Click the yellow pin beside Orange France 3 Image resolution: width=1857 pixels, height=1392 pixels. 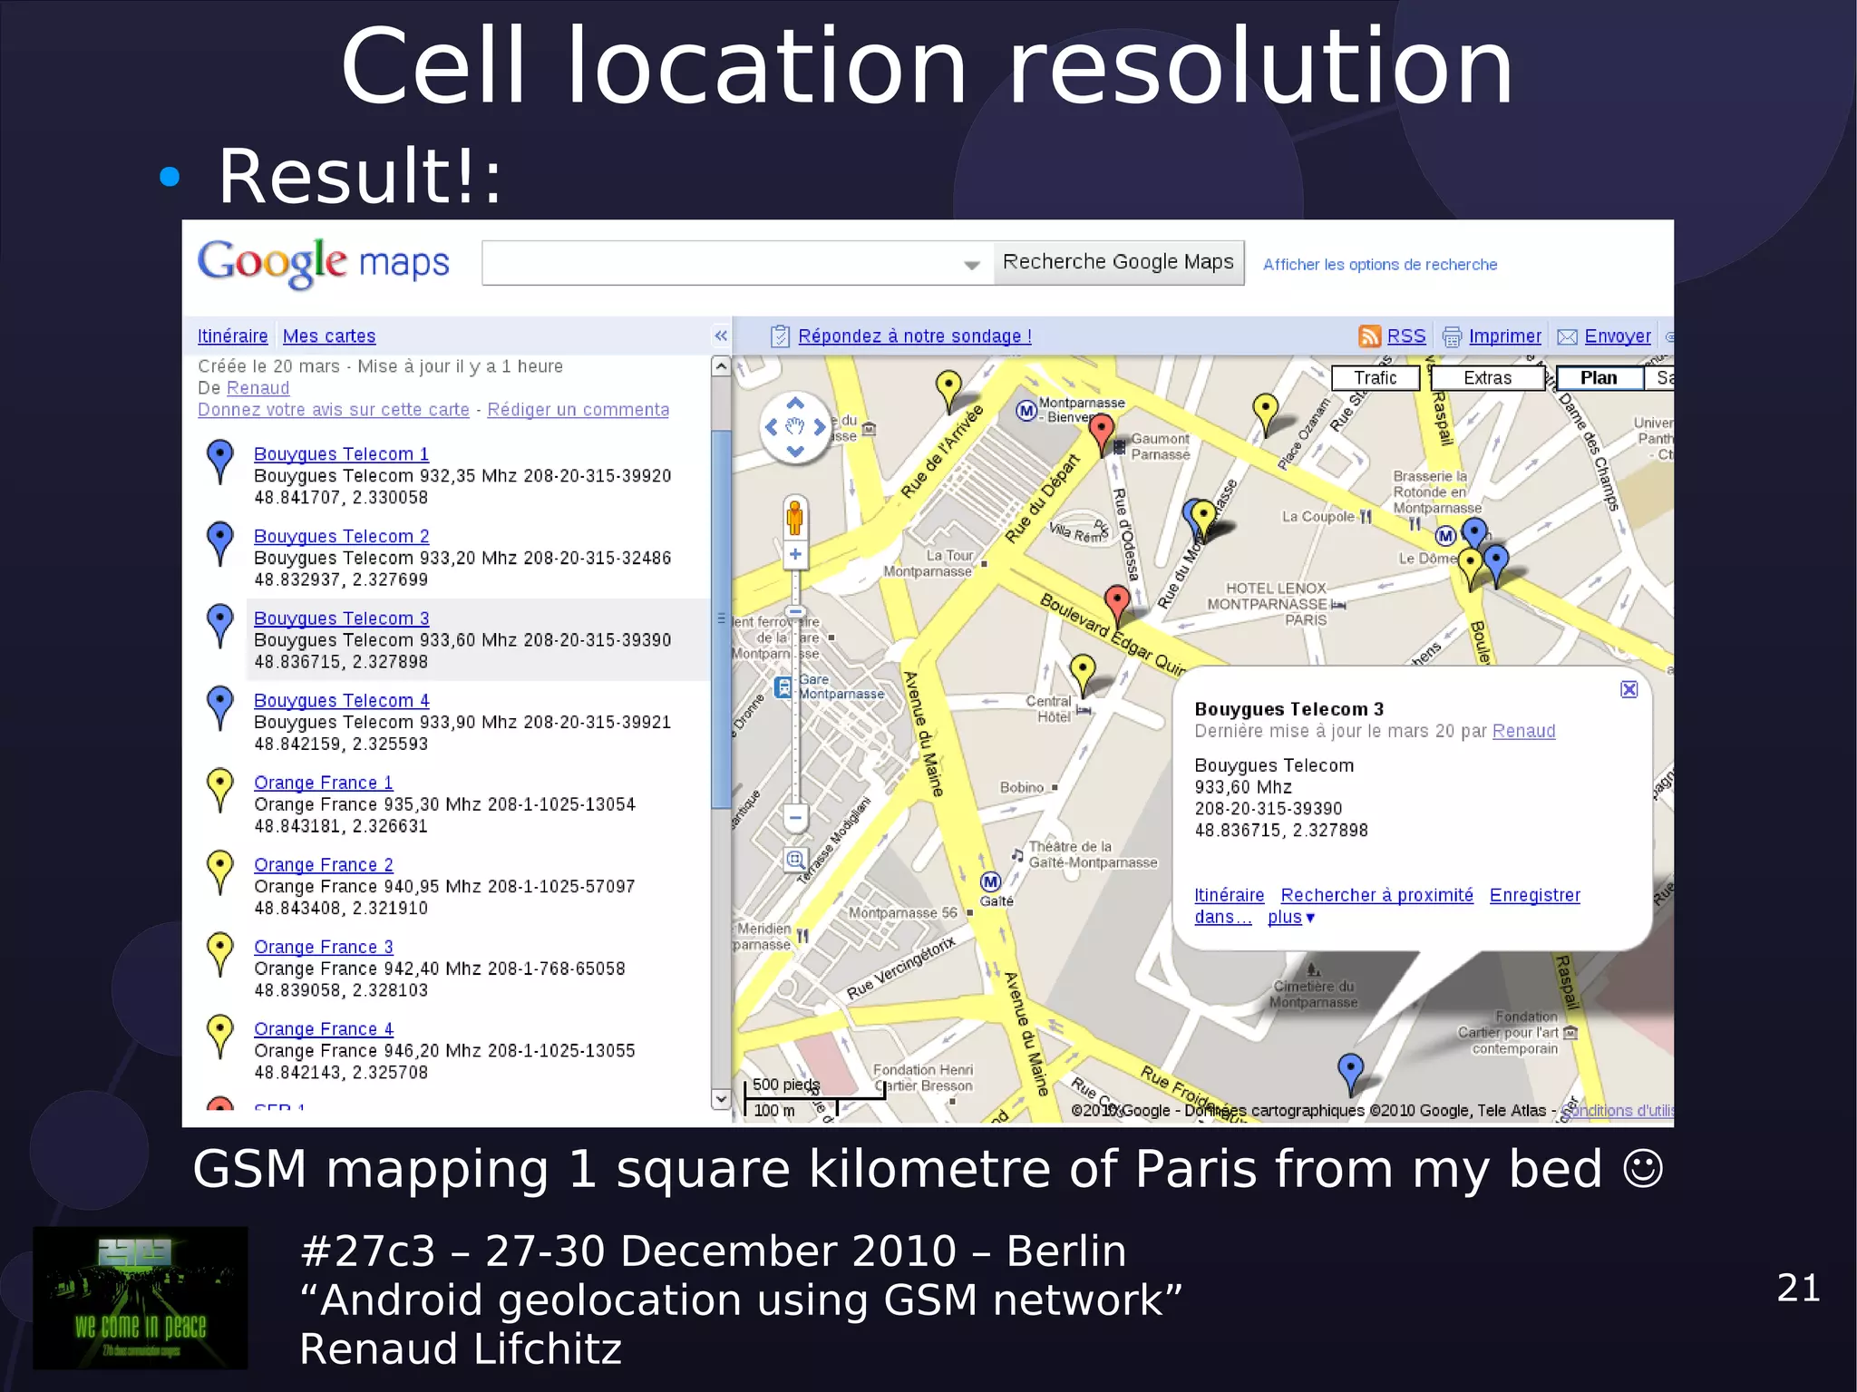219,954
